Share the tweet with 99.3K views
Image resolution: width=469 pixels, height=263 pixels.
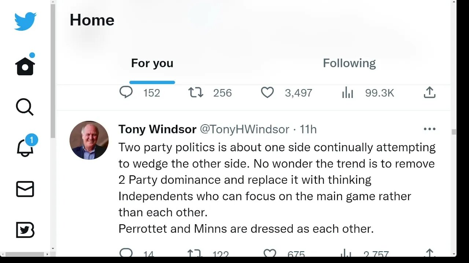point(429,92)
